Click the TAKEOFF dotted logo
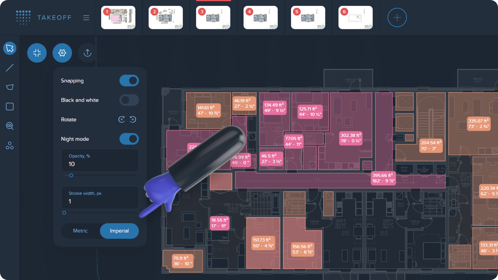This screenshot has width=498, height=280. point(23,17)
